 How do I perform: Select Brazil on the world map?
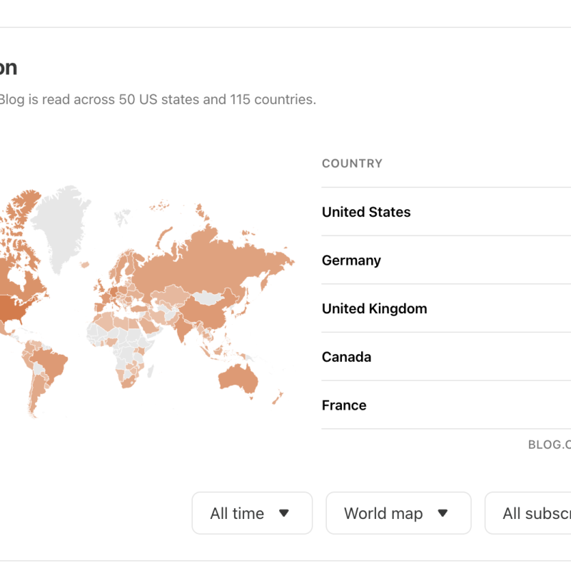coord(49,364)
